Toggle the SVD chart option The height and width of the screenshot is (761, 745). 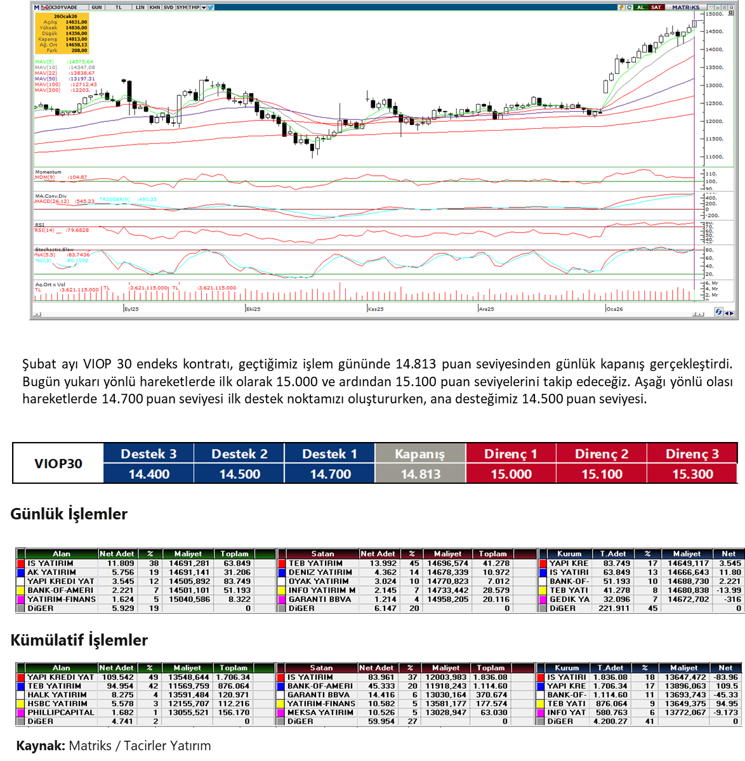pyautogui.click(x=168, y=8)
